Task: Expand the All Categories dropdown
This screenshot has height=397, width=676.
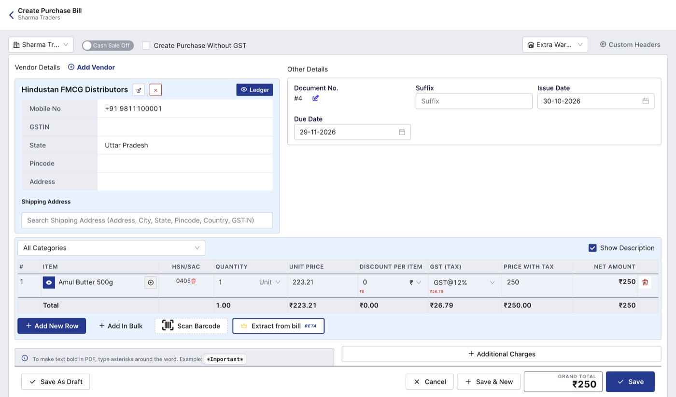Action: point(112,248)
